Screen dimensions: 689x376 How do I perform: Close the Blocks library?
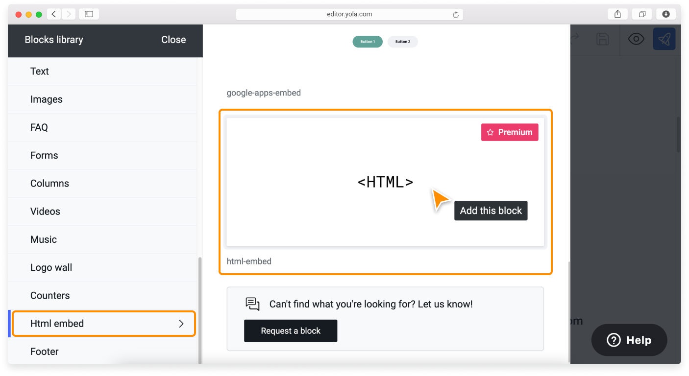click(173, 39)
